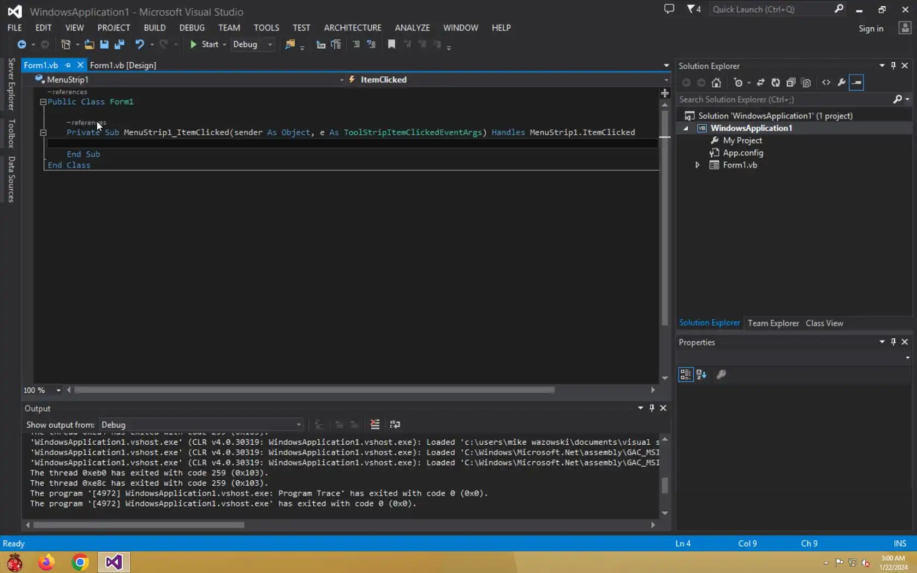Open the ARCHITECTURE menu
917x573 pixels.
[353, 28]
